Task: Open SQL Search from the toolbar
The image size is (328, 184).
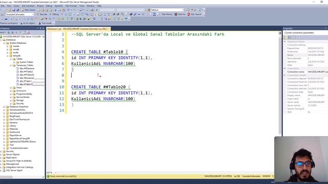Action: 195,14
